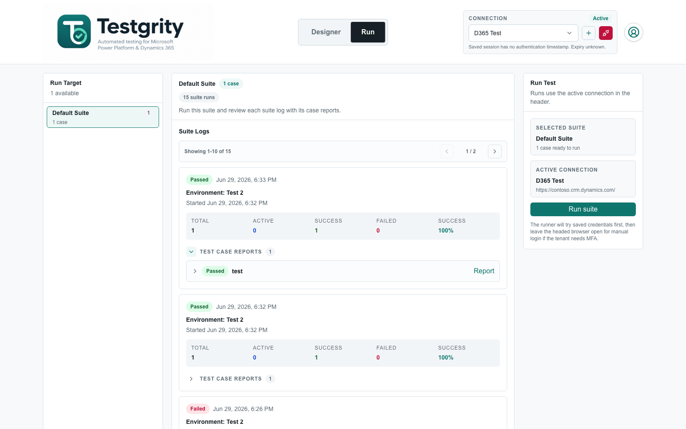Click the 'Jun 29, 2026, 6:33 PM' timestamp

246,180
